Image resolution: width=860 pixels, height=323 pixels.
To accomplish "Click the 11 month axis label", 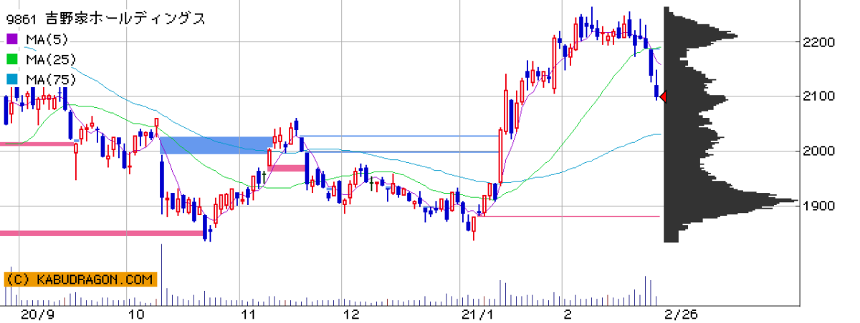I will click(248, 314).
